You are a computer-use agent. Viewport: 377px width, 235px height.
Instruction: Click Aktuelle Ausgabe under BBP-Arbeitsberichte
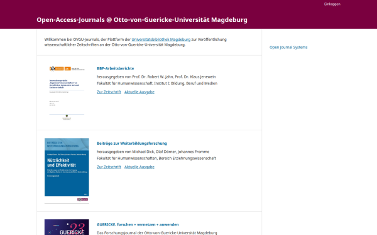tap(139, 92)
